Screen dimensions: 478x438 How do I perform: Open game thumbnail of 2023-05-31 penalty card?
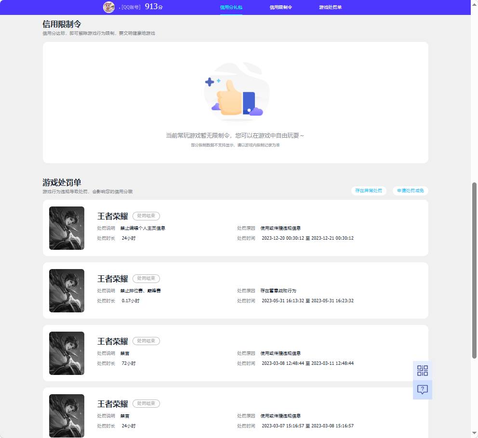click(67, 291)
